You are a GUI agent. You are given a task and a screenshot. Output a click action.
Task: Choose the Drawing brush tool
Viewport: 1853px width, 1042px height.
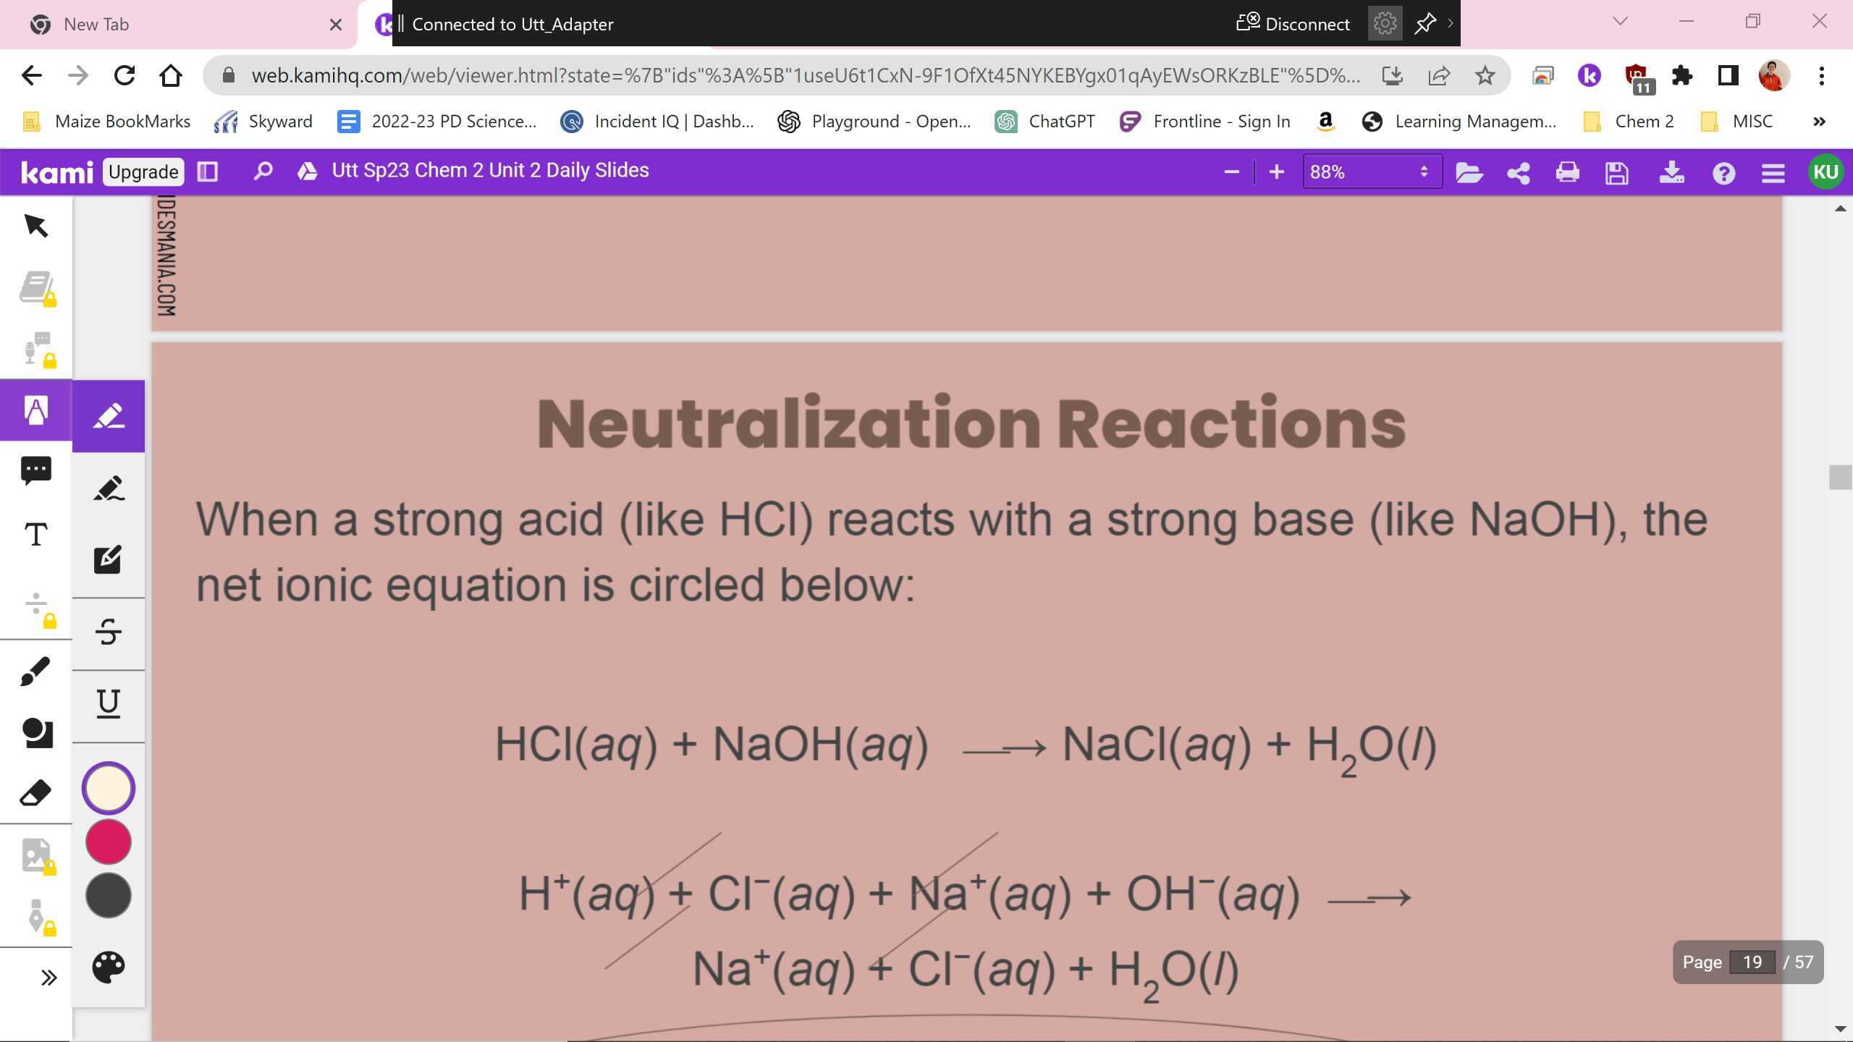pyautogui.click(x=36, y=671)
